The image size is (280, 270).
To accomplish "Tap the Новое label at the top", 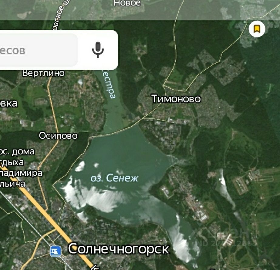I will tap(127, 3).
